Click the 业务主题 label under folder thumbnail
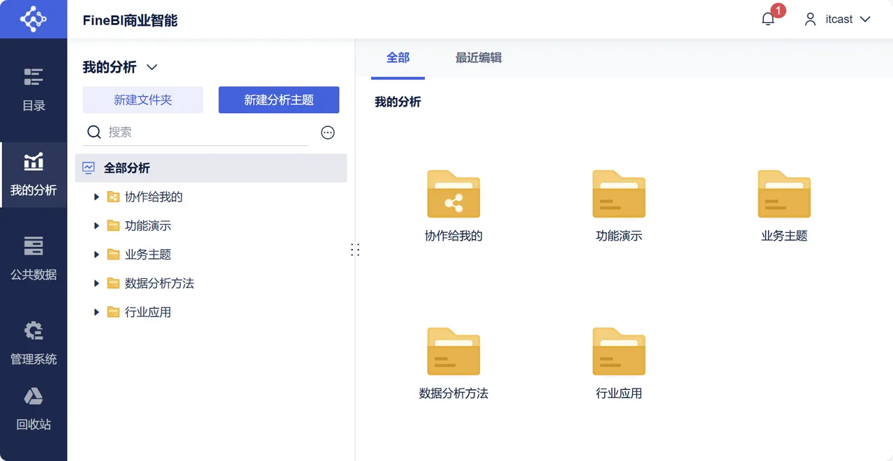The image size is (893, 461). (x=784, y=236)
